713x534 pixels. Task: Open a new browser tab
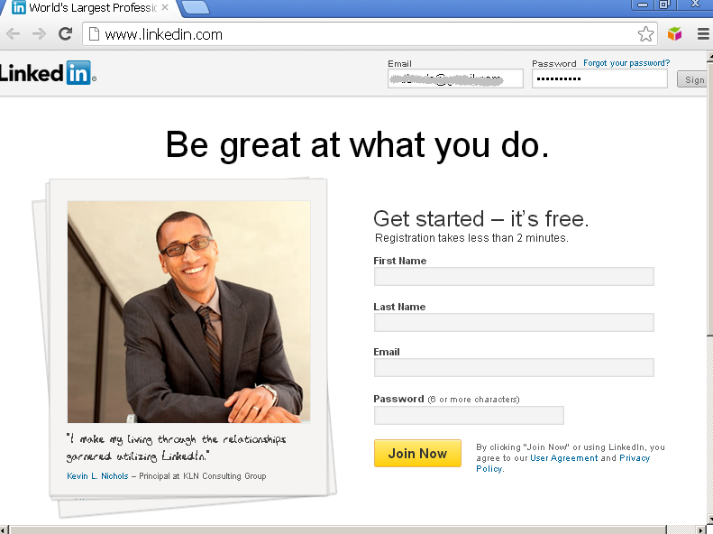point(196,7)
